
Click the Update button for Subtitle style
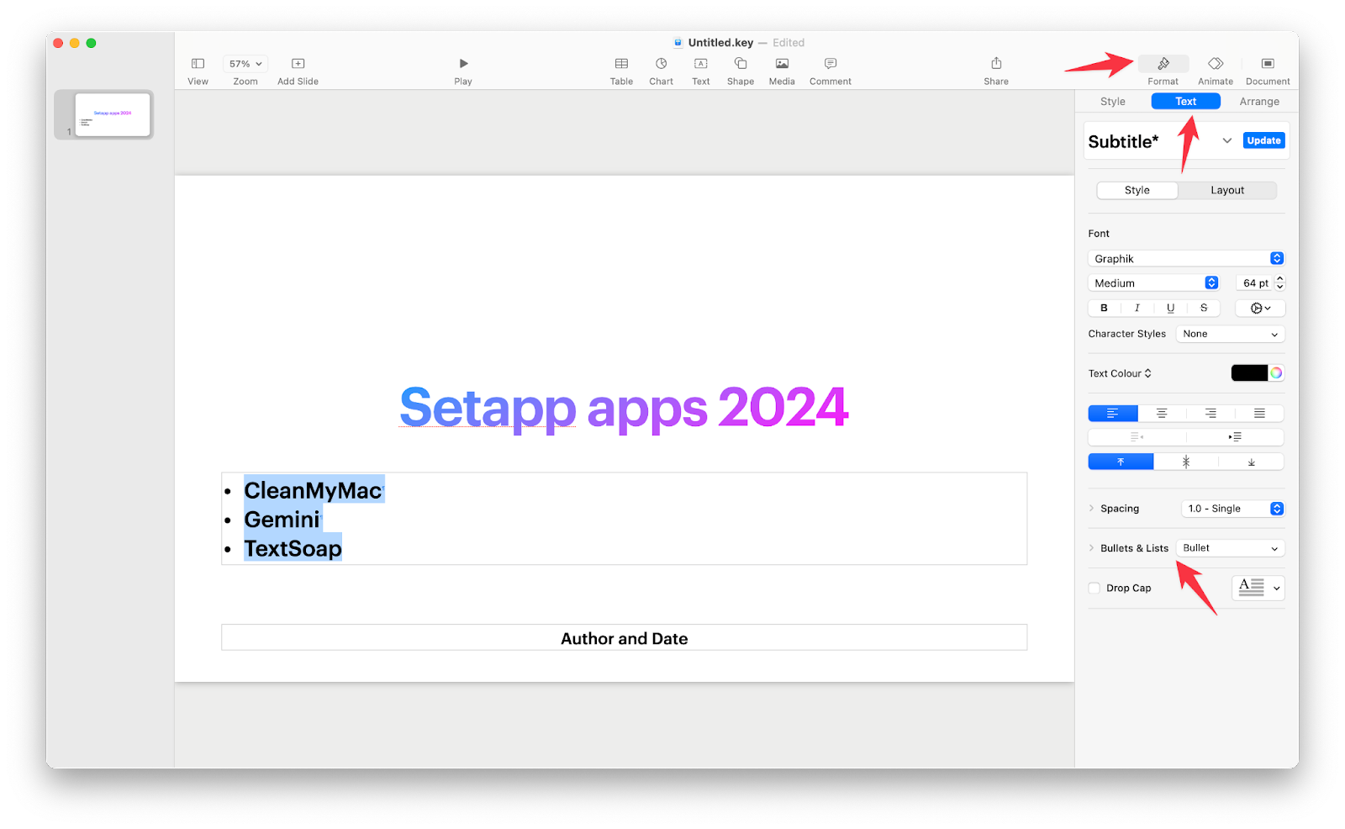1263,140
